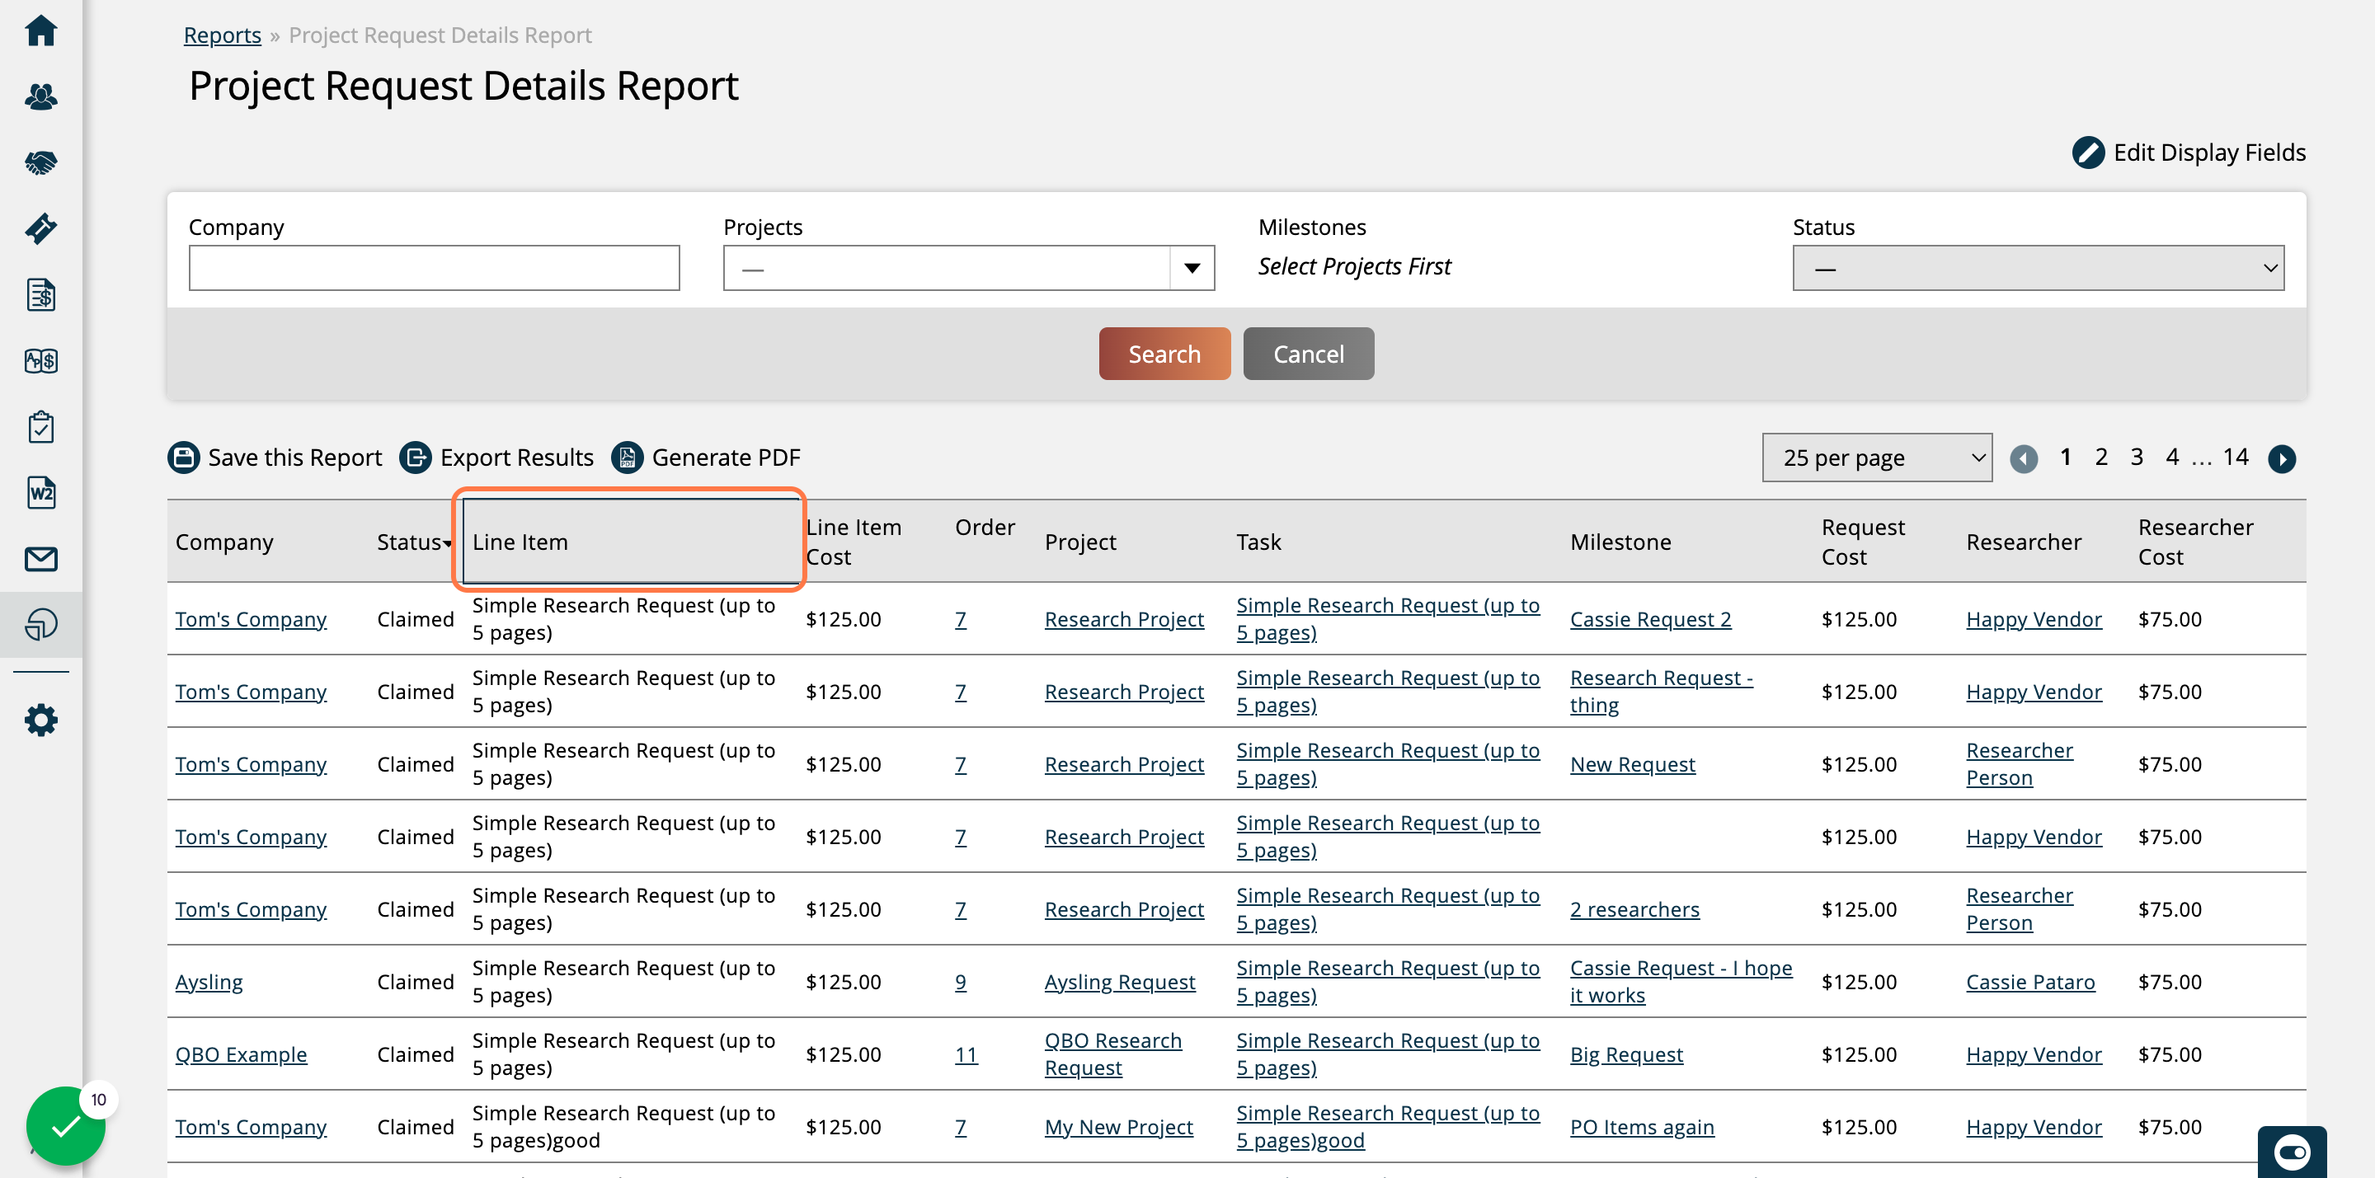Open the Tasks clipboard icon

(40, 427)
